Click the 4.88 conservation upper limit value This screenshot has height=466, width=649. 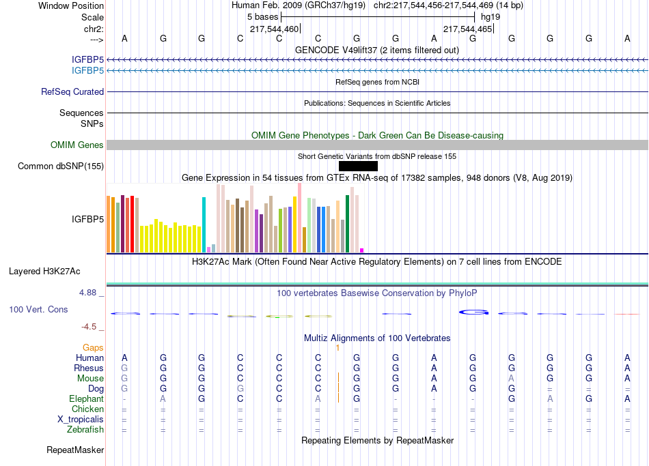[x=87, y=293]
